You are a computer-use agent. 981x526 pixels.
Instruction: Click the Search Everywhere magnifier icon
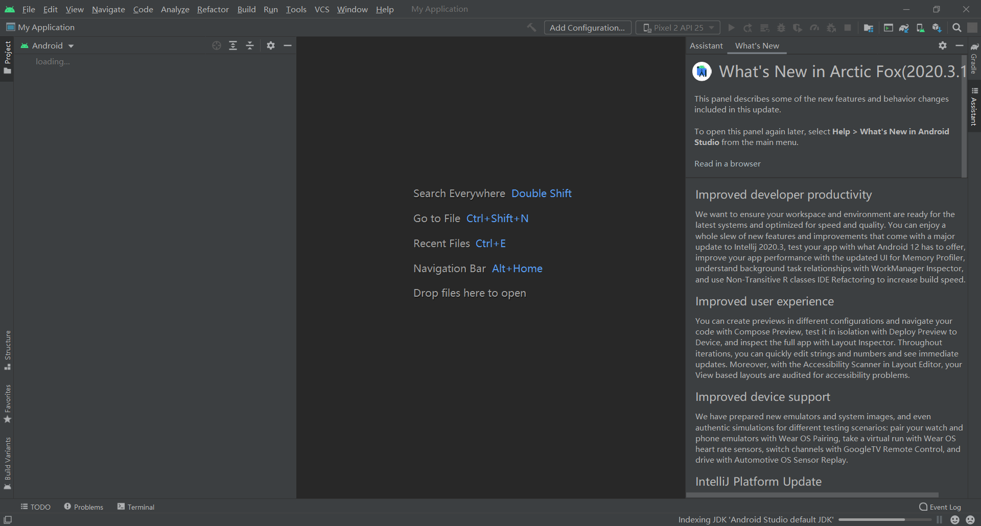957,28
